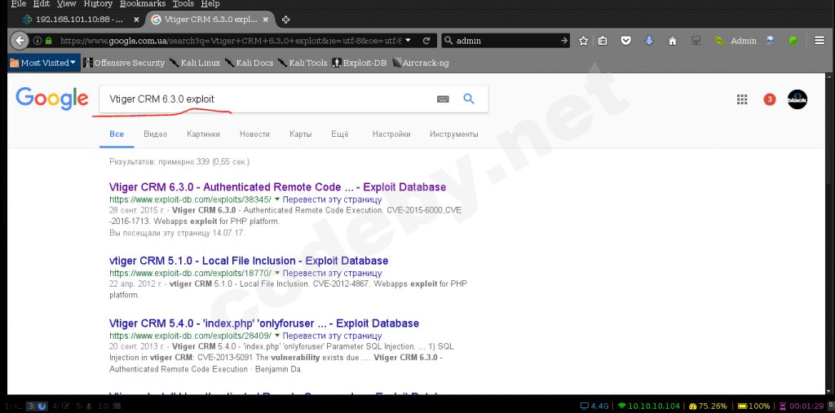Open the Firefox hamburger menu
The height and width of the screenshot is (413, 835).
820,41
